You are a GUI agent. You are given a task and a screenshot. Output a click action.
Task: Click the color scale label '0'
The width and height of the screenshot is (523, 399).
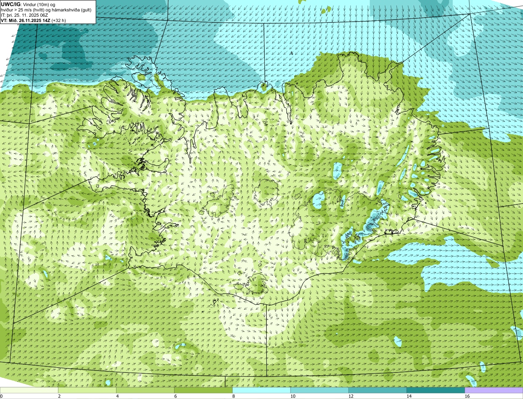1,396
